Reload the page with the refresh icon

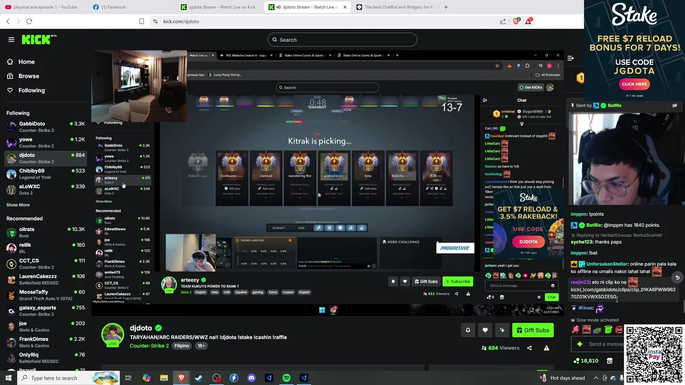coord(29,21)
